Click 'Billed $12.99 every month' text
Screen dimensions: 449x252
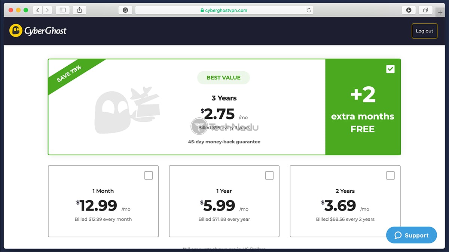click(x=103, y=220)
